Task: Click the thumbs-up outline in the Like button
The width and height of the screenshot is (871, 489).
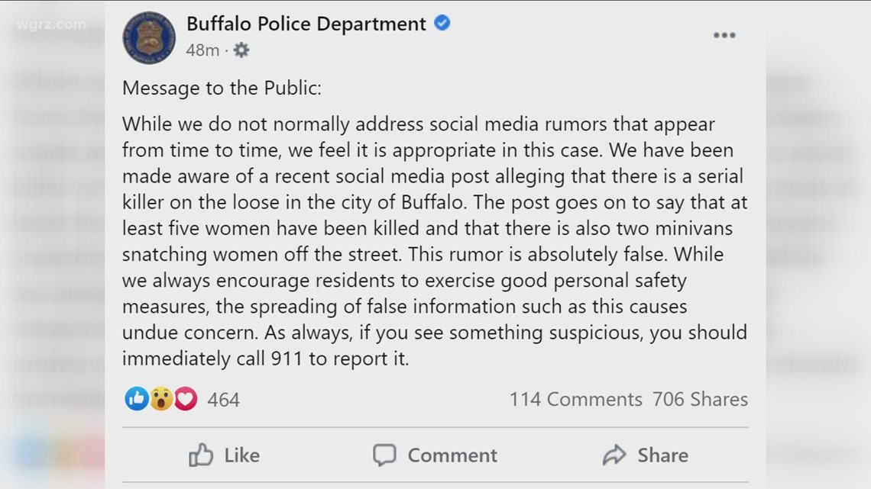Action: pos(201,455)
